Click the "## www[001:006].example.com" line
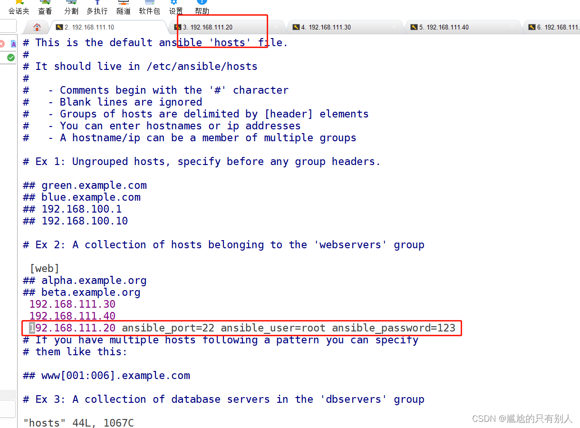 pyautogui.click(x=106, y=376)
